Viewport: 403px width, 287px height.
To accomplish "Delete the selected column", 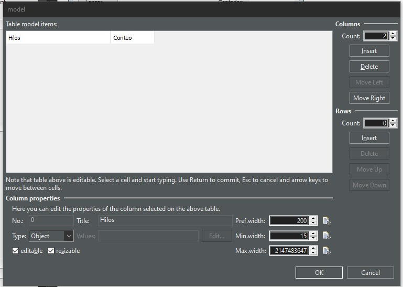I will click(369, 67).
